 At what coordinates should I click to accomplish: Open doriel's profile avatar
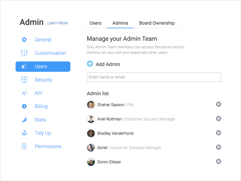(x=91, y=148)
